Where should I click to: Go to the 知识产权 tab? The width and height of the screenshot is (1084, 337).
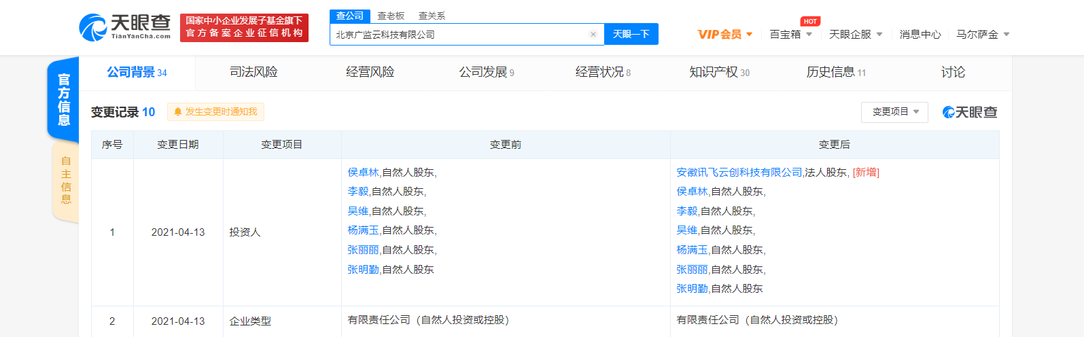tap(719, 72)
